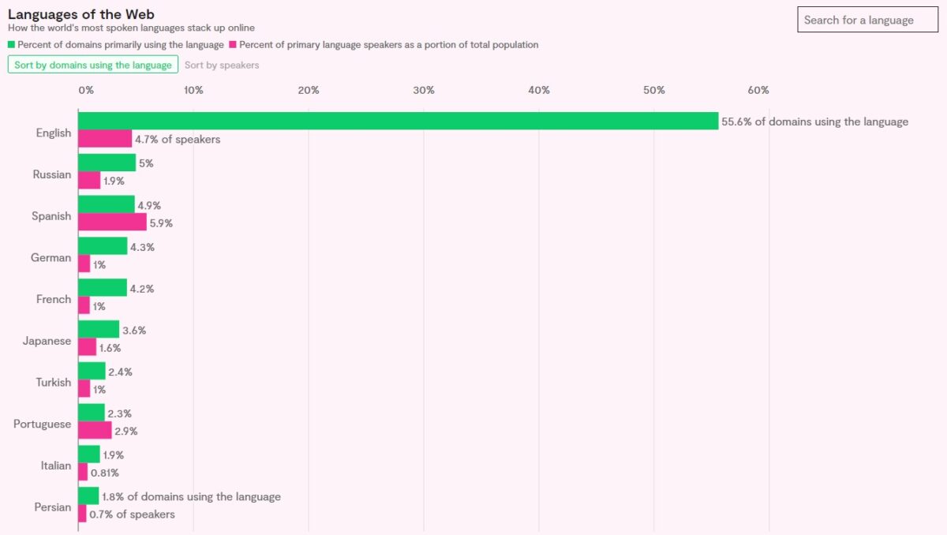947x535 pixels.
Task: Click the Turkish language label
Action: point(52,382)
